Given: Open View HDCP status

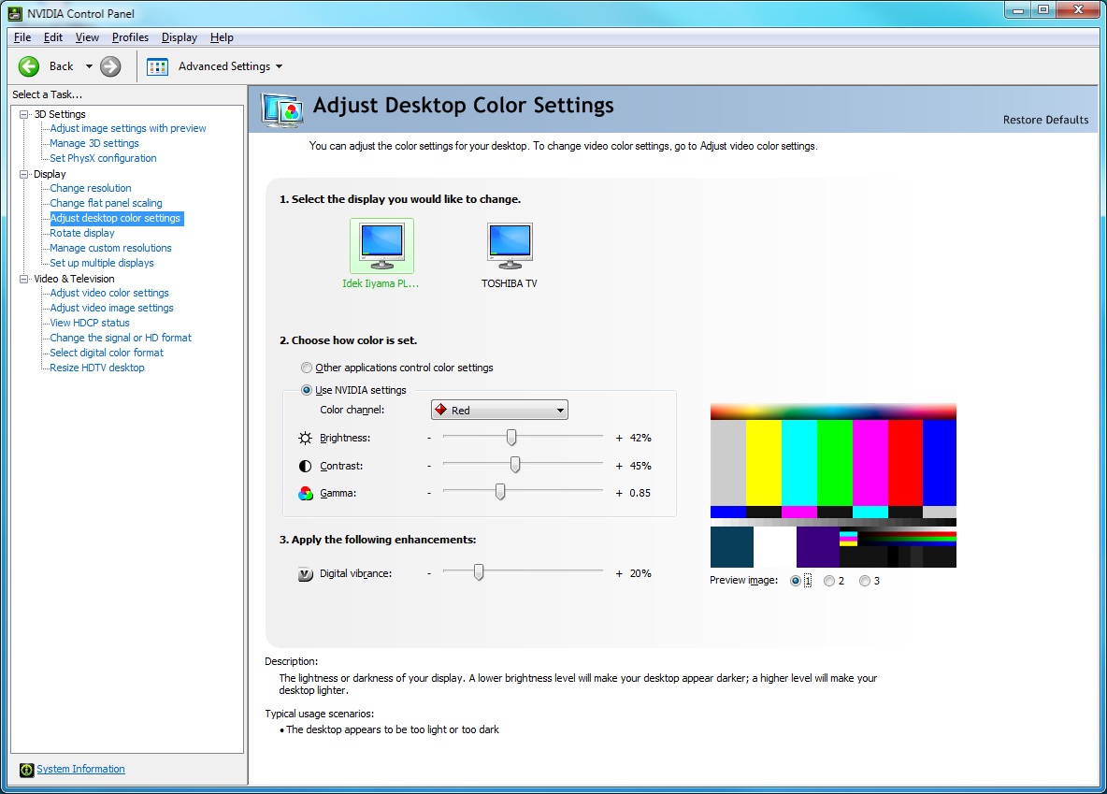Looking at the screenshot, I should (x=90, y=323).
